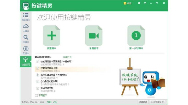Viewport: 188px width, 105px height.
Task: Click the 按键抓抓 button
Action: click(x=143, y=102)
